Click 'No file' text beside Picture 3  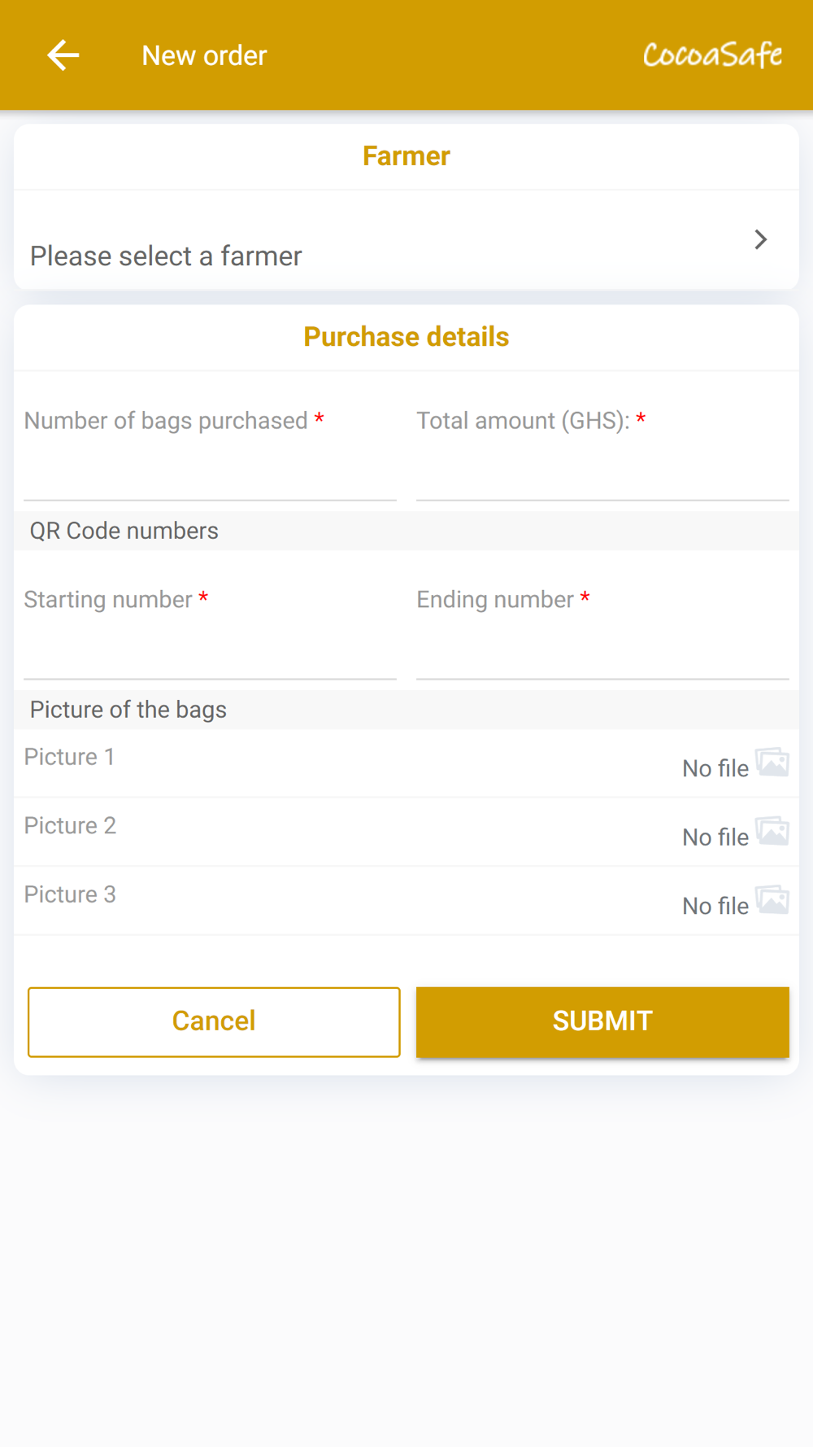[x=715, y=906]
